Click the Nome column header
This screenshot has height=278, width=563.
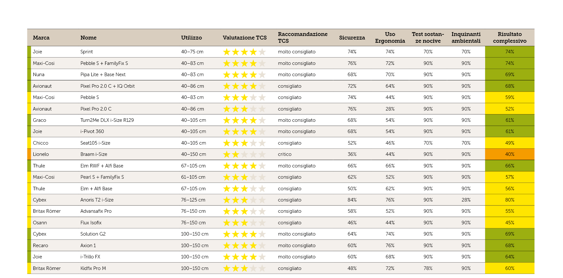click(x=88, y=38)
